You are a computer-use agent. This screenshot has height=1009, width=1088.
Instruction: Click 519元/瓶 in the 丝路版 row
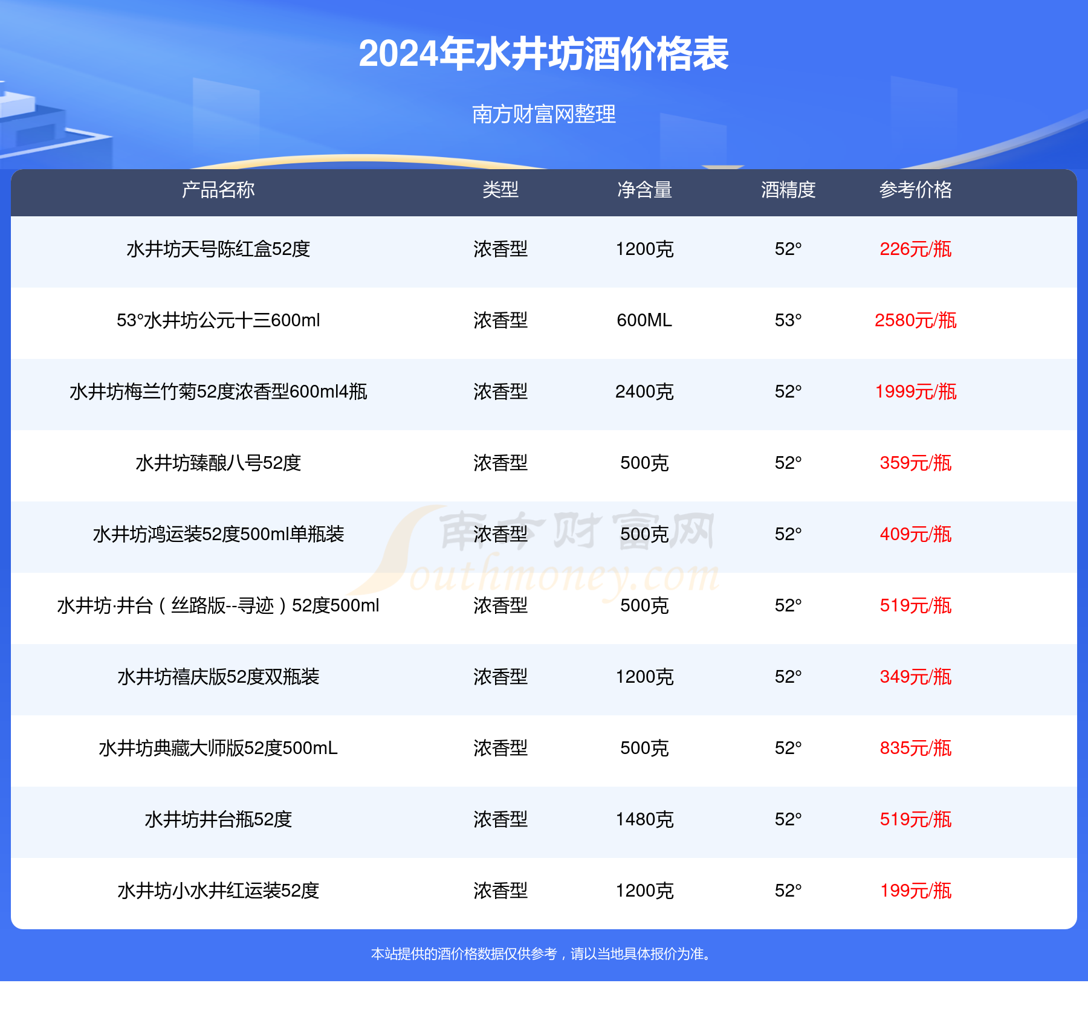tap(916, 605)
